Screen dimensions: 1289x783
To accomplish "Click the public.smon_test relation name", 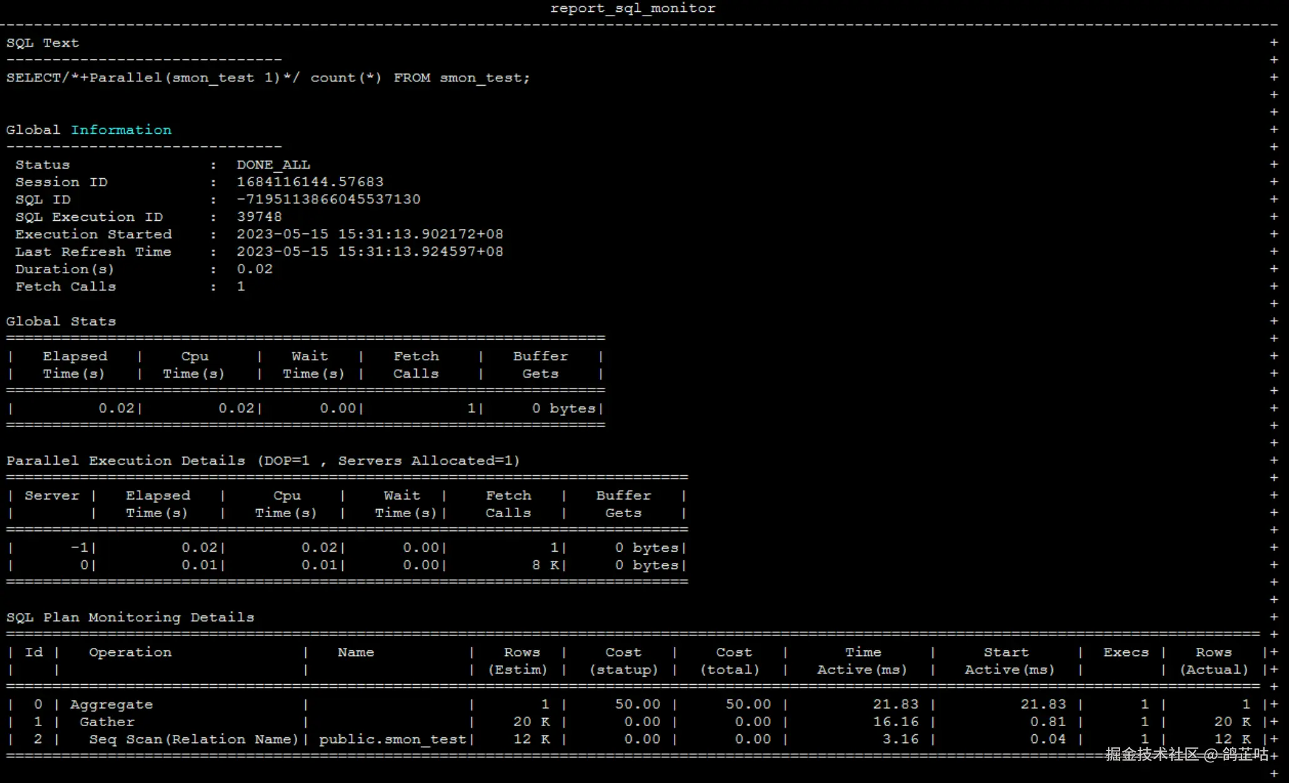I will click(393, 740).
